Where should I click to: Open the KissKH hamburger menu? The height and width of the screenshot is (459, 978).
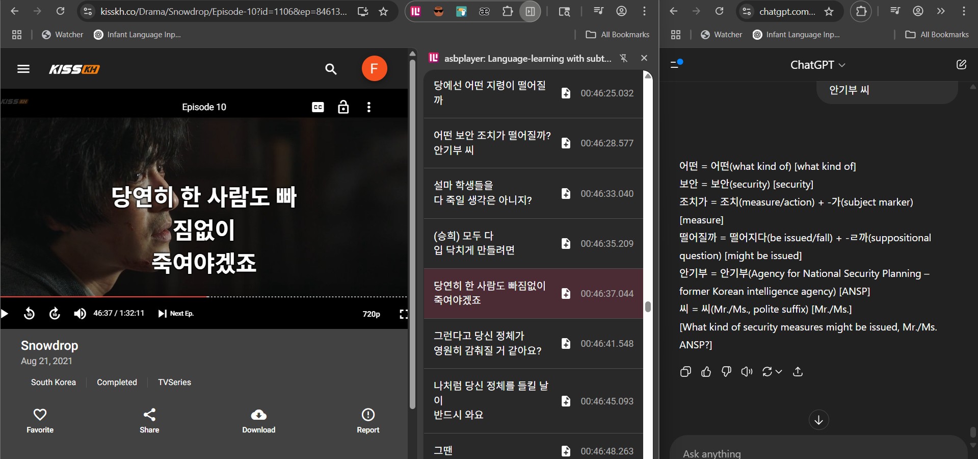23,69
